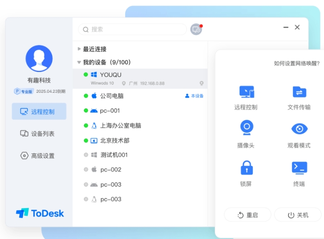Switch to 远程控制 in the sidebar
The width and height of the screenshot is (324, 239).
click(39, 111)
